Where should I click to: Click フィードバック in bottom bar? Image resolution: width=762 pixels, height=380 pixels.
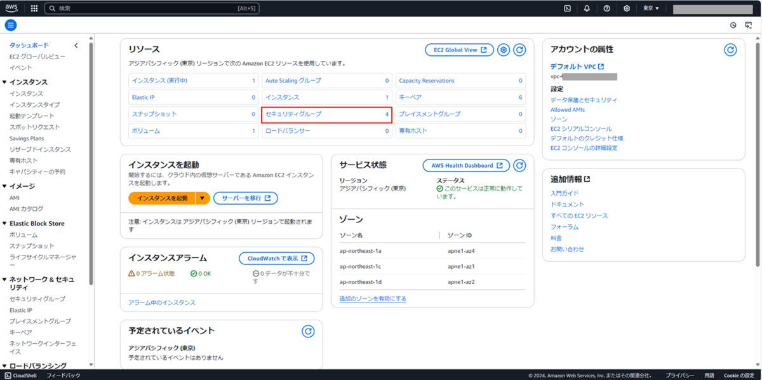63,376
